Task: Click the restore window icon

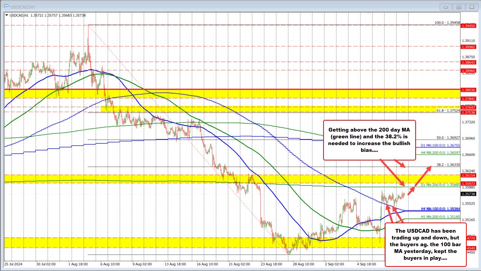Action: [x=458, y=6]
